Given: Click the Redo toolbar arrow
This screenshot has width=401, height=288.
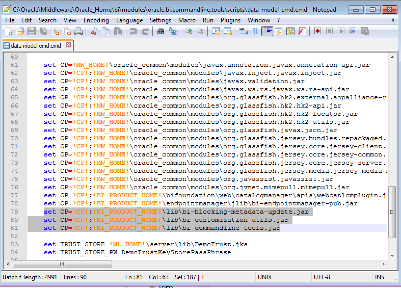Looking at the screenshot, I should [x=145, y=31].
